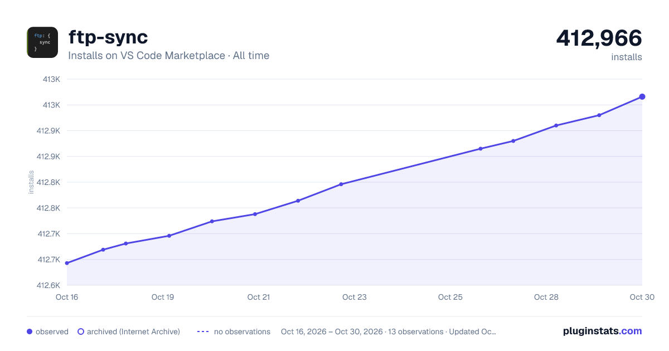Click the dashed line icon for 'no observations'
Image resolution: width=669 pixels, height=351 pixels.
pyautogui.click(x=203, y=331)
